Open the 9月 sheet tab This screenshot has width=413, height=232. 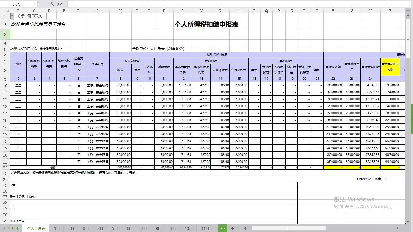click(x=173, y=228)
